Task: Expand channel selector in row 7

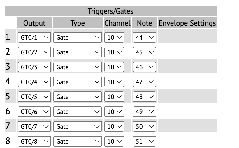Action: (114, 127)
